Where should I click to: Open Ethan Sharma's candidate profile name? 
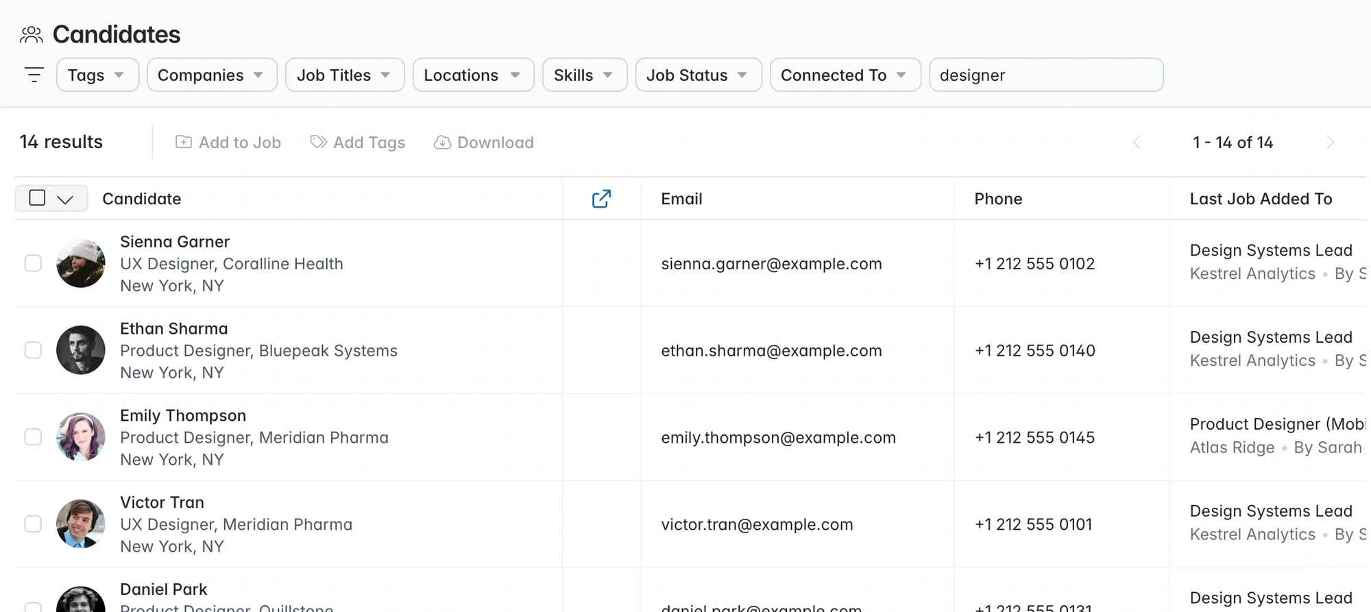[x=174, y=329]
